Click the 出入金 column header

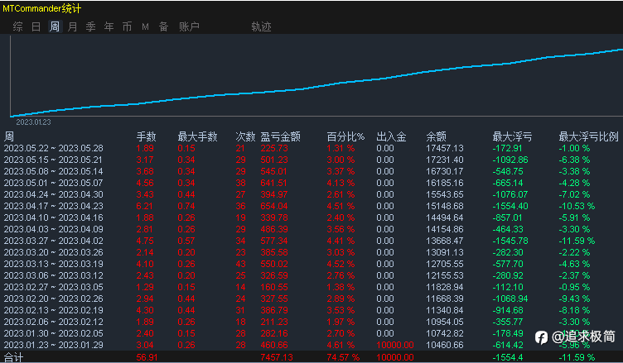(x=391, y=137)
